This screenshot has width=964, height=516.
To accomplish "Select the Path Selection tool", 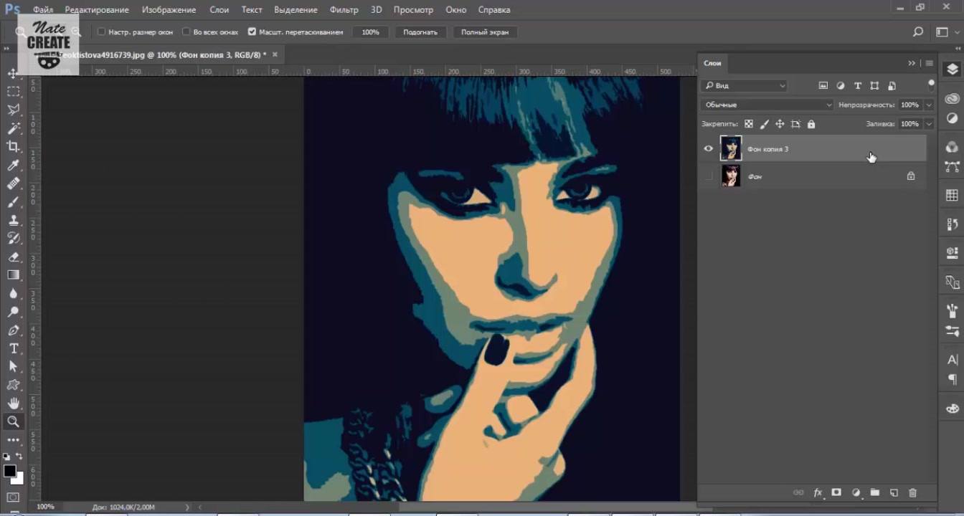I will click(x=14, y=366).
